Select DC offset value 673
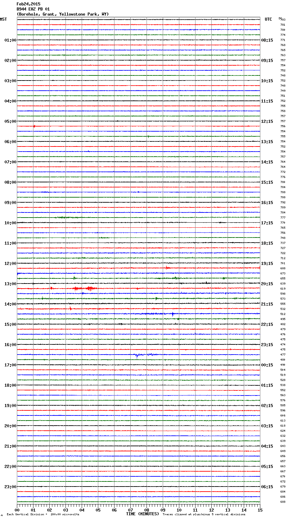This screenshot has width=287, height=519. click(283, 274)
